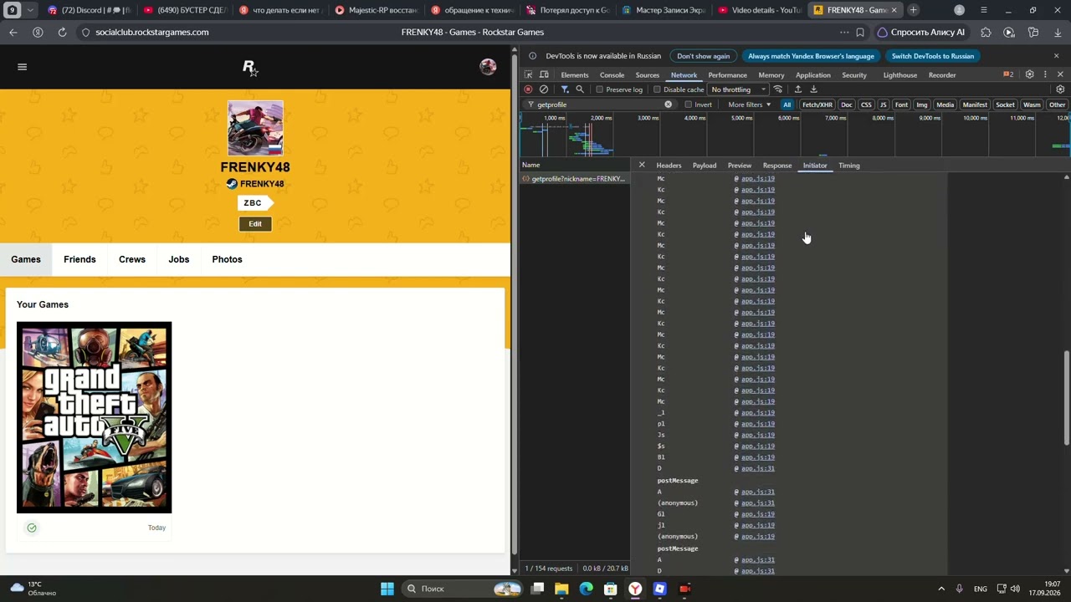Click the import HAR upload icon
The height and width of the screenshot is (602, 1071).
(798, 89)
